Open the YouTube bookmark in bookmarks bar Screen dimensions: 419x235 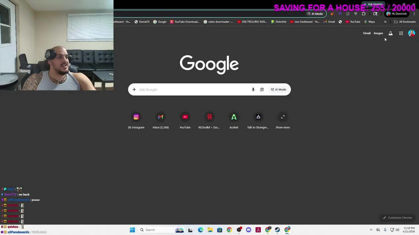coord(353,22)
